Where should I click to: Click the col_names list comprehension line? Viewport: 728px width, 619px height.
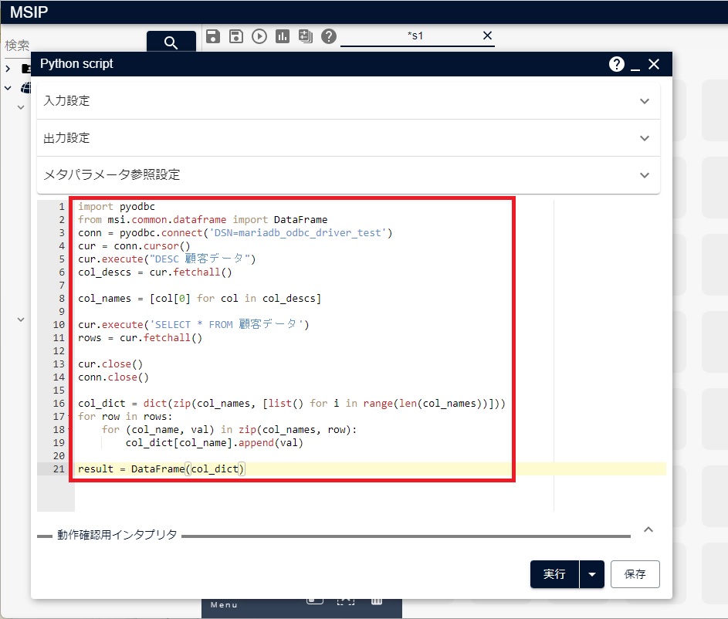pos(199,299)
